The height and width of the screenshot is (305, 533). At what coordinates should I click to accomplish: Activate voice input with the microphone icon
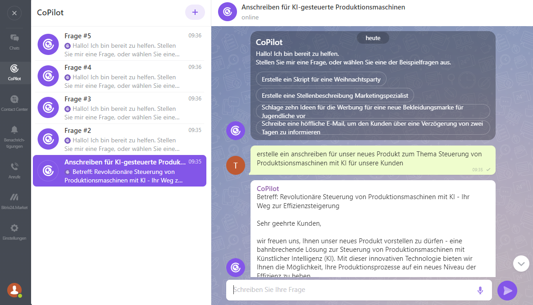(480, 290)
